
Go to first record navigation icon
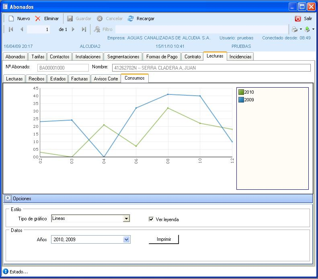coord(11,29)
